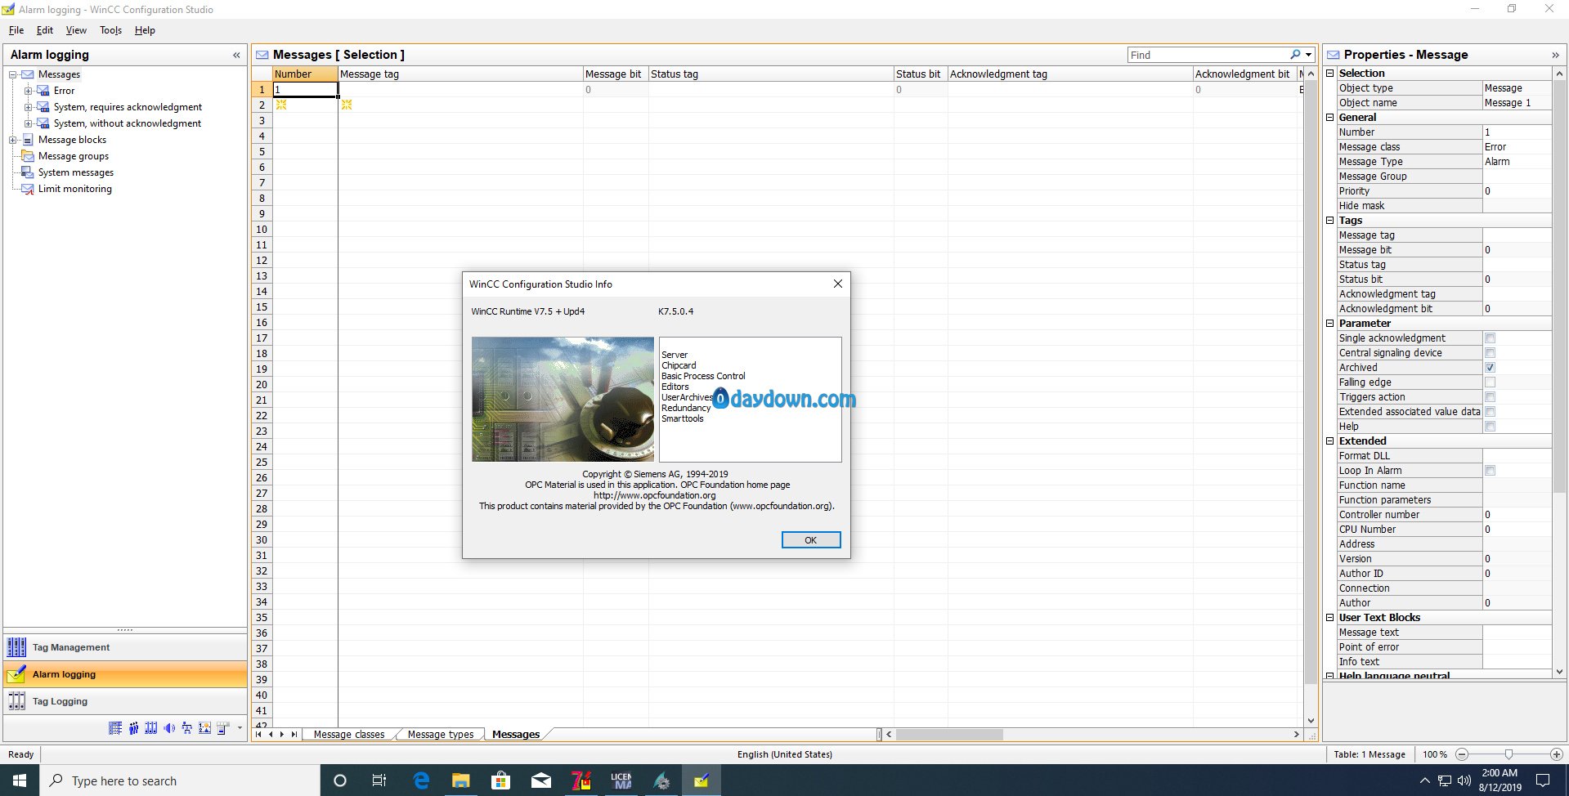Open the View menu
This screenshot has width=1569, height=796.
click(76, 30)
